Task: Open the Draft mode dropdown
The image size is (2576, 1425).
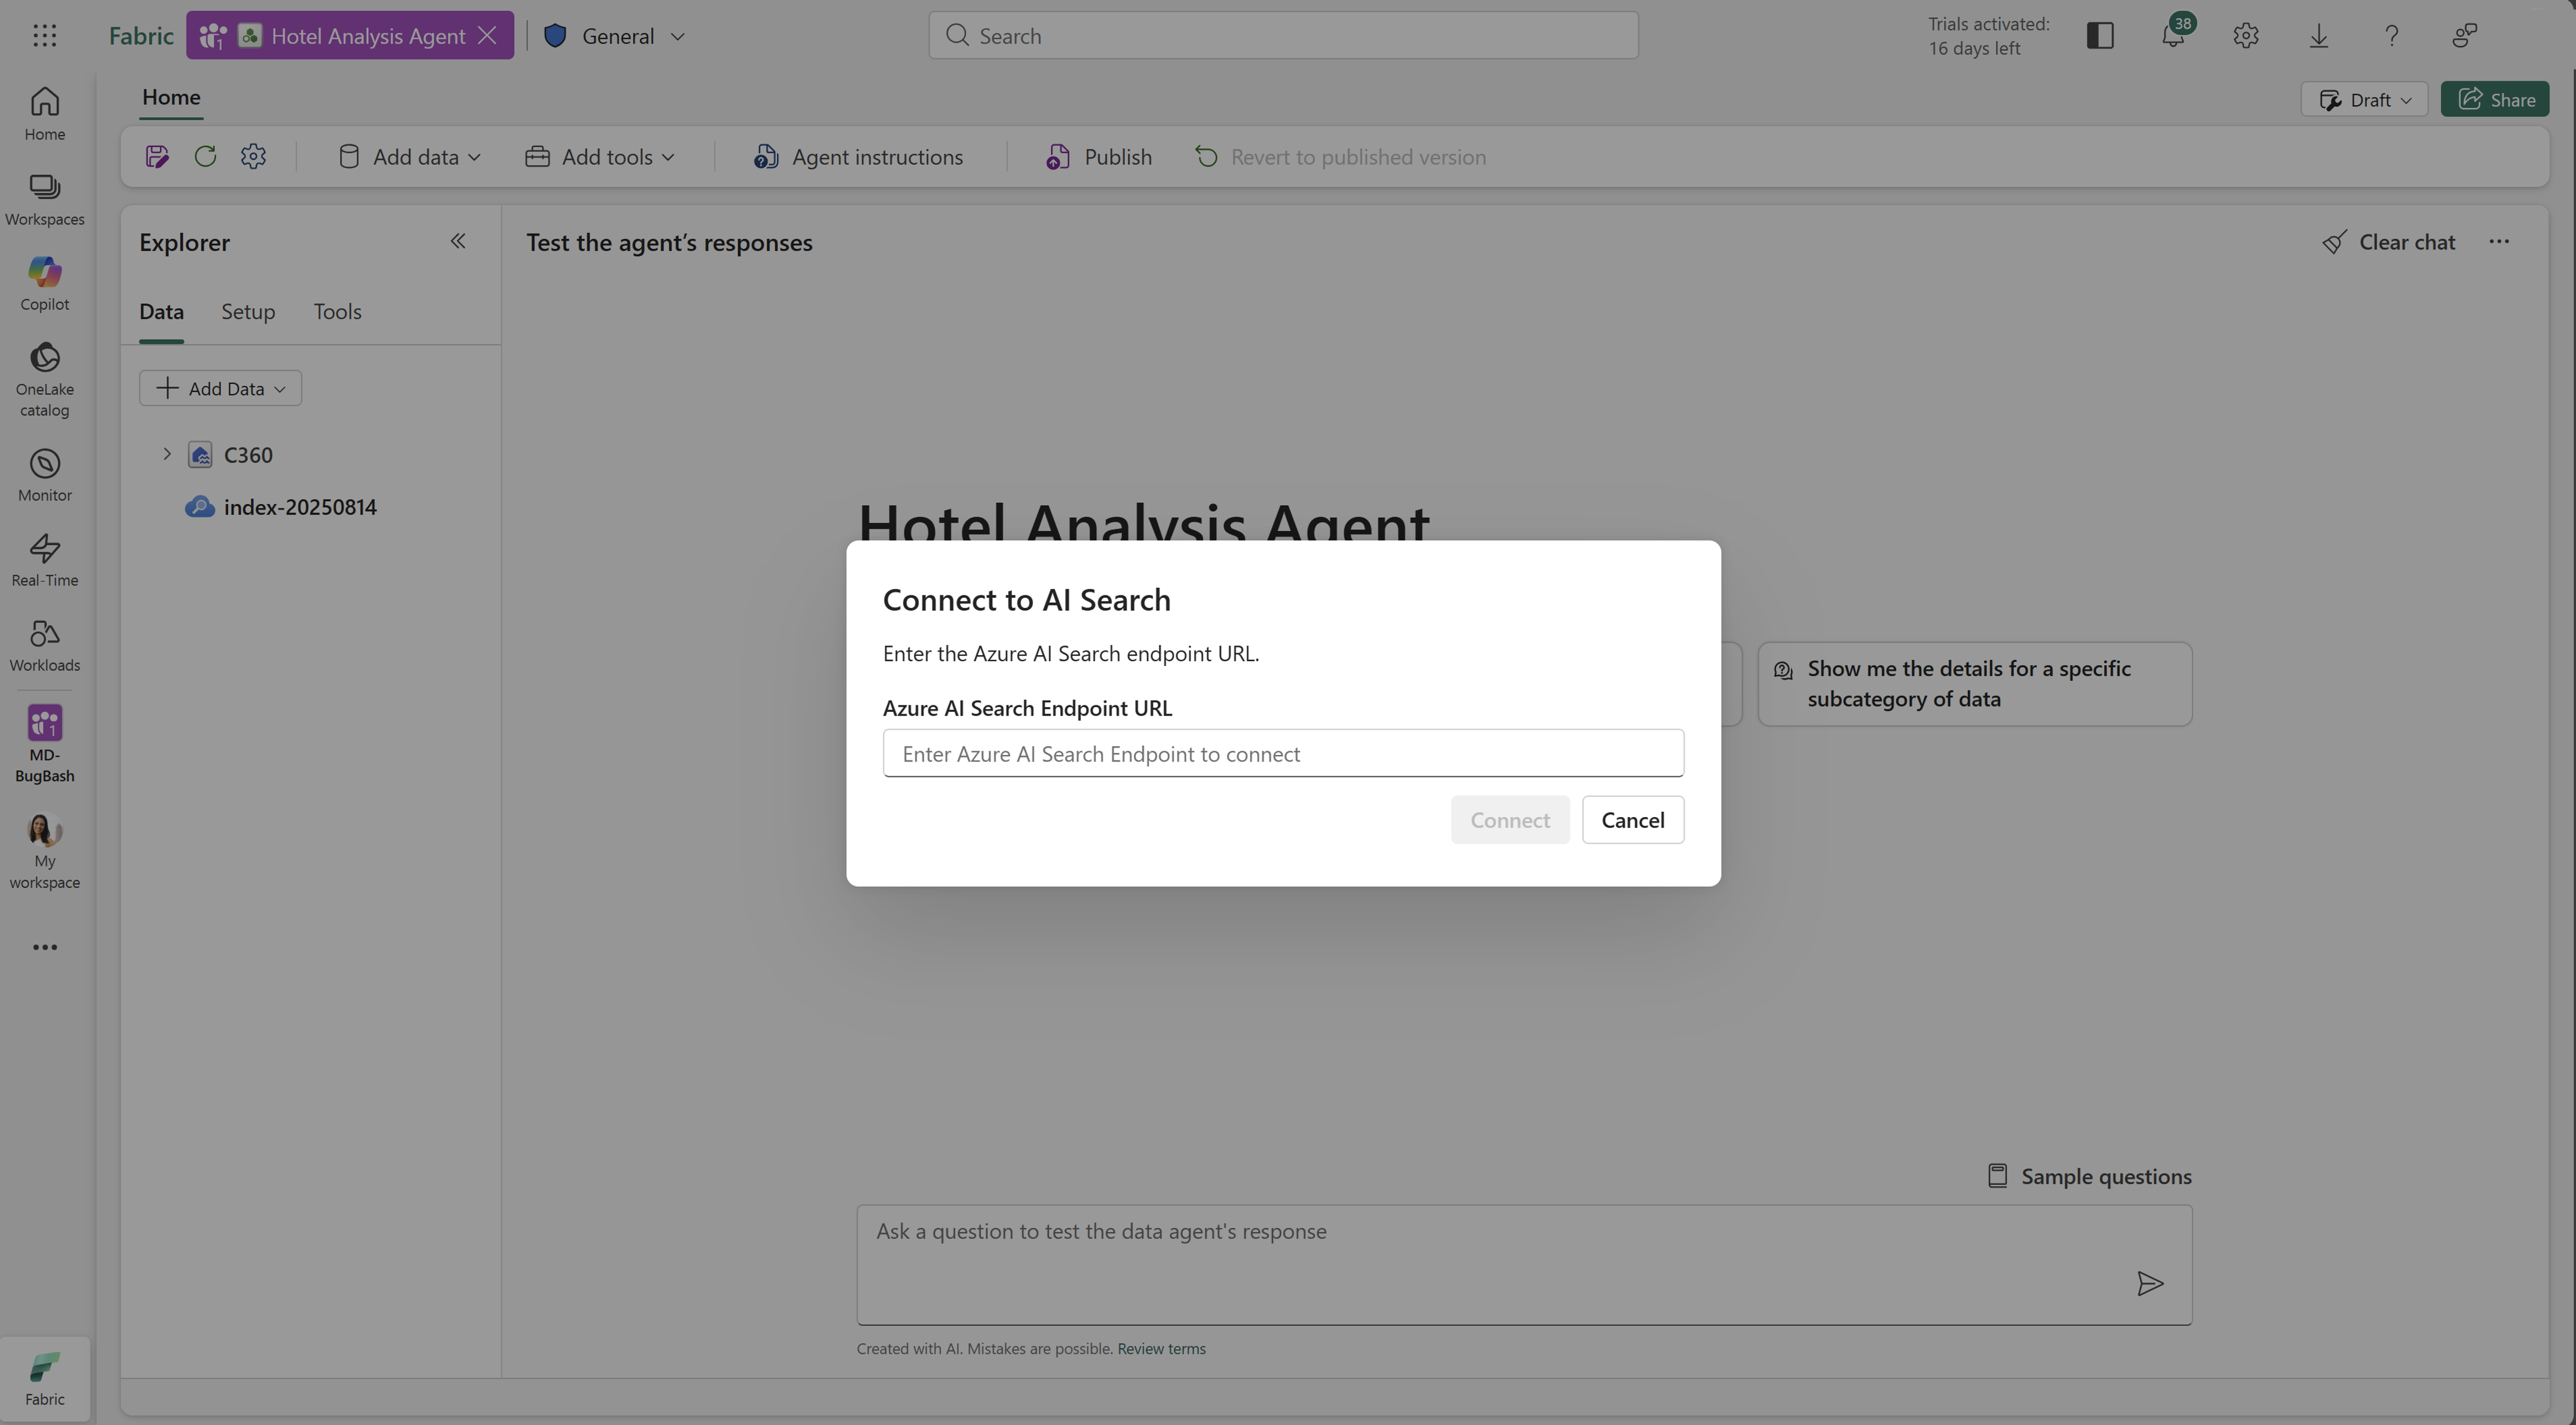Action: (x=2364, y=100)
